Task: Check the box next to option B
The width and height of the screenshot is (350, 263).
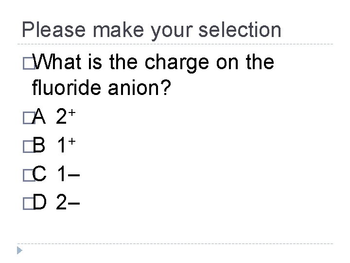Action: (x=26, y=145)
